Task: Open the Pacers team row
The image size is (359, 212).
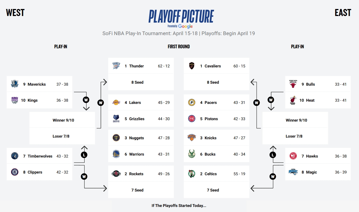Action: (216, 102)
